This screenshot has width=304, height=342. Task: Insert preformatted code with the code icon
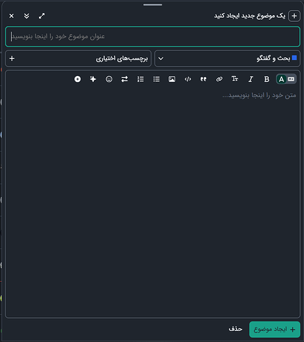[188, 79]
